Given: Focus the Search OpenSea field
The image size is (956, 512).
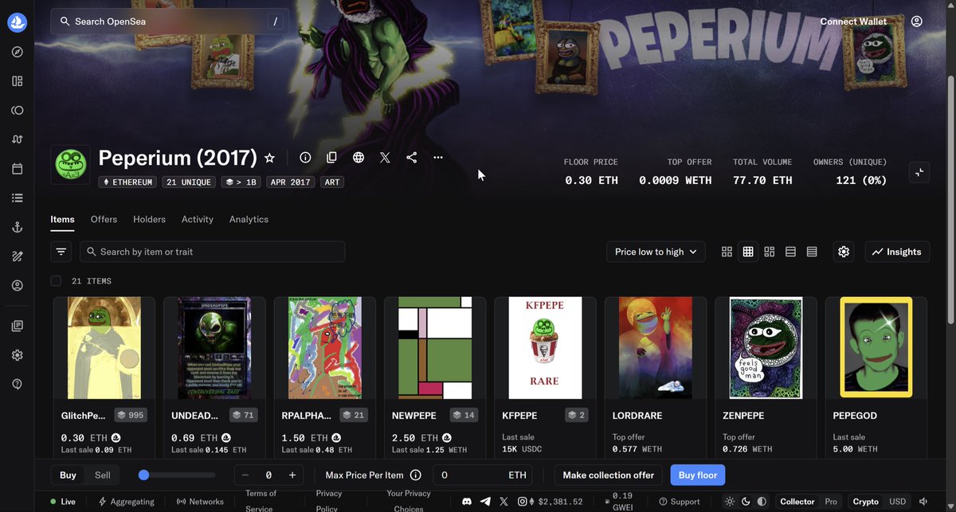Looking at the screenshot, I should [x=170, y=21].
